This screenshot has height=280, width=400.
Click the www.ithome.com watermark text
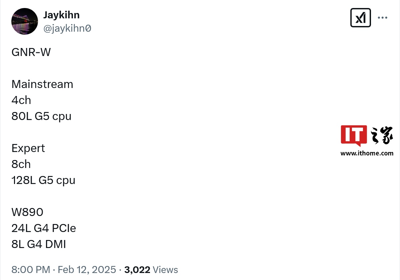pyautogui.click(x=367, y=153)
